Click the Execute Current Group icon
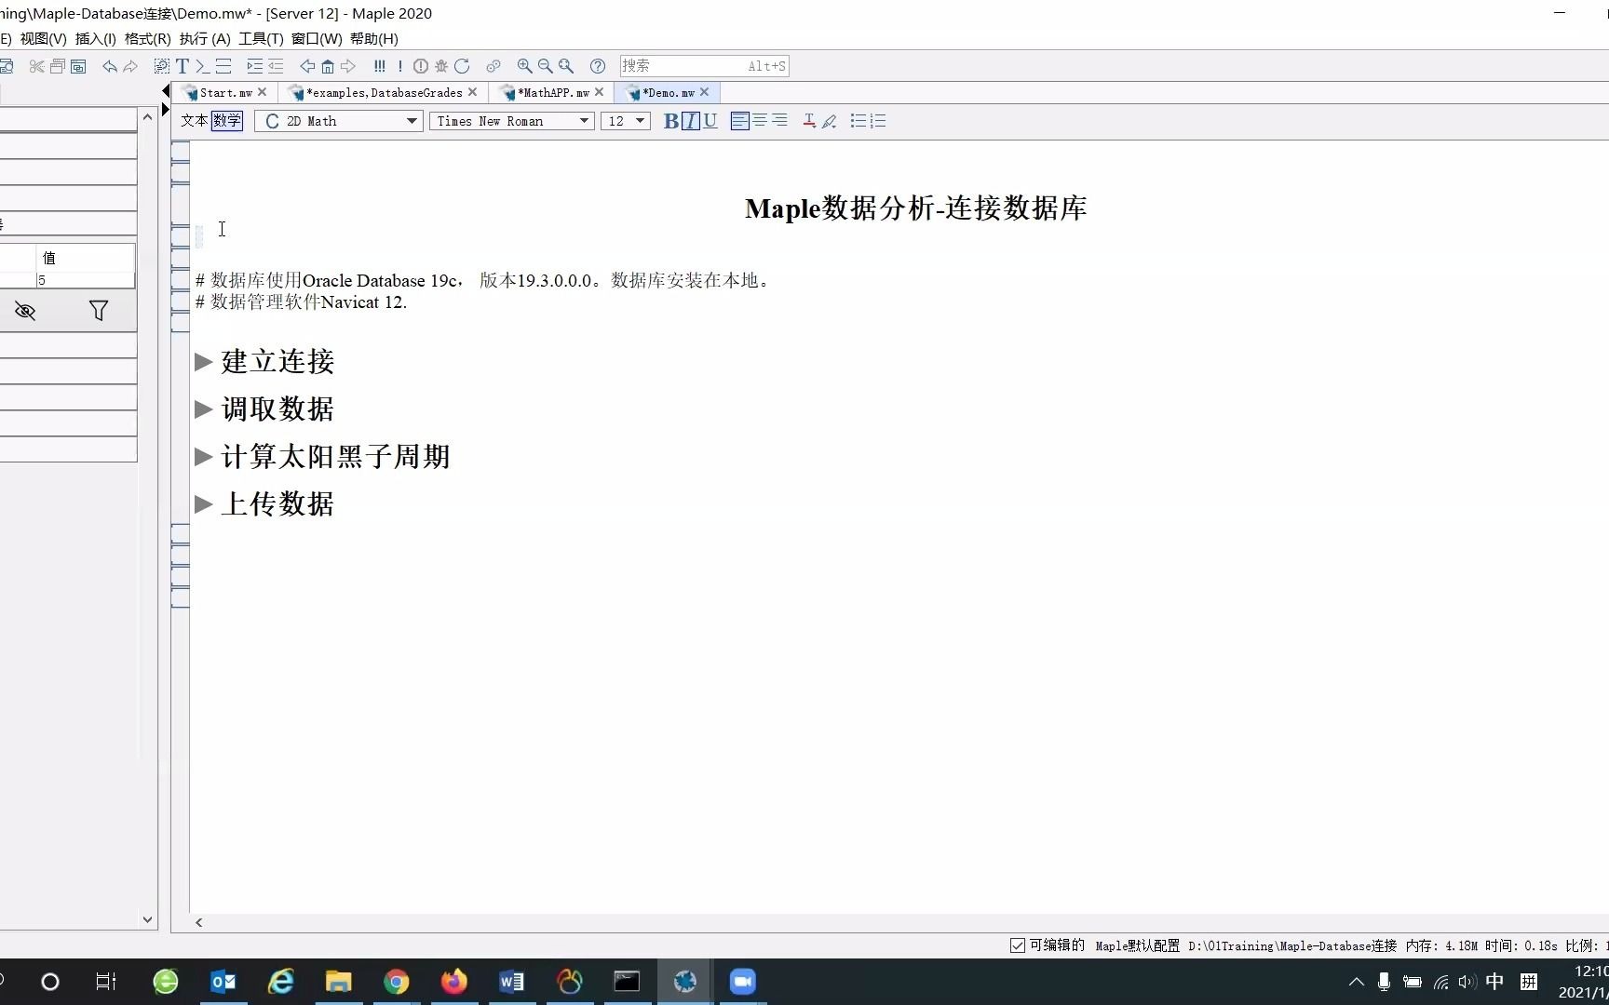 400,66
